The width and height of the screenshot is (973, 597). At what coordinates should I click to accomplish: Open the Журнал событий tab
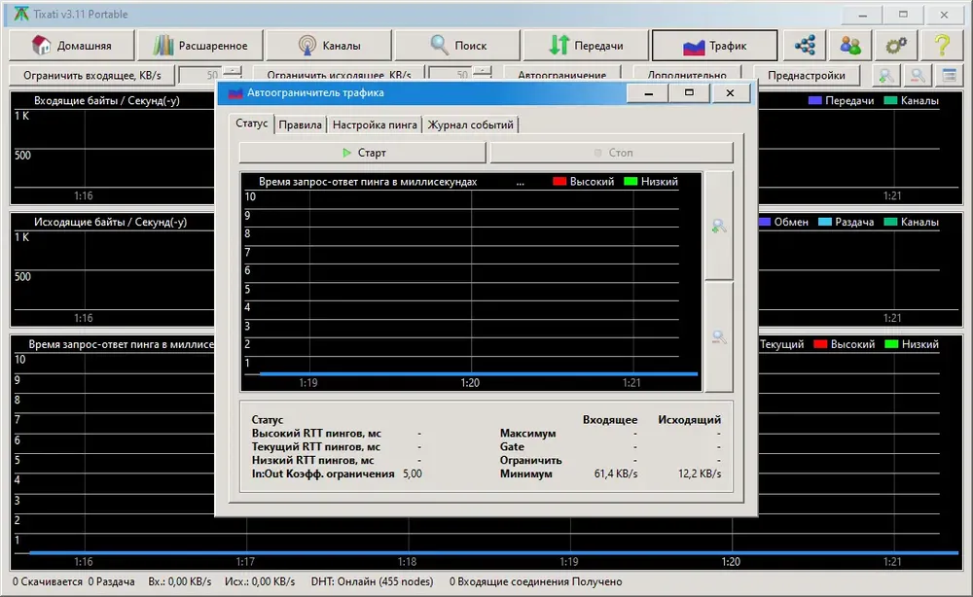coord(470,124)
